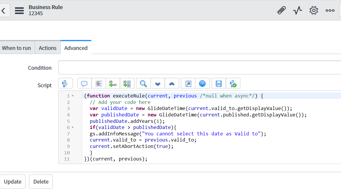
Task: Open more options ellipsis menu
Action: 330,11
